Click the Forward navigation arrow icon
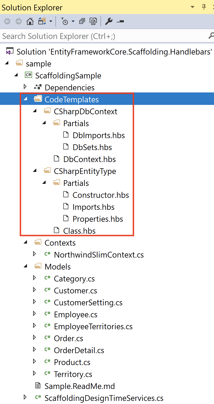 pyautogui.click(x=19, y=21)
